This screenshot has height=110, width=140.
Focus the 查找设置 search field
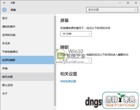pyautogui.click(x=112, y=10)
